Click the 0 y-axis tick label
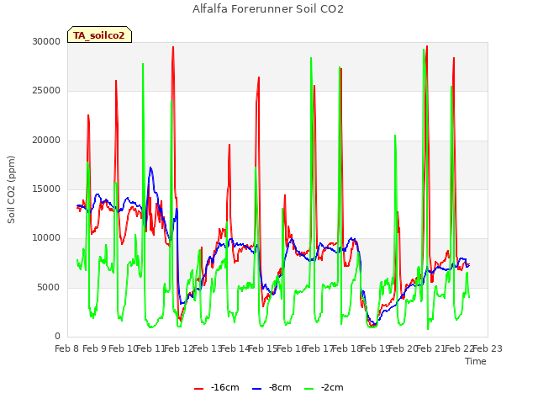The height and width of the screenshot is (404, 538). tap(58, 337)
